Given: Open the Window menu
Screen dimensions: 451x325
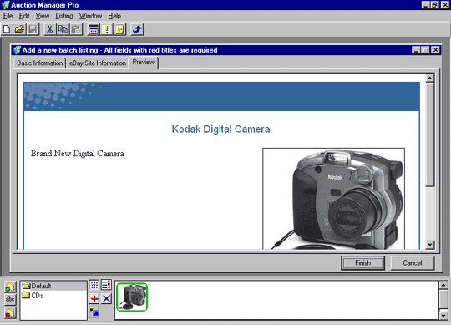Looking at the screenshot, I should point(90,16).
